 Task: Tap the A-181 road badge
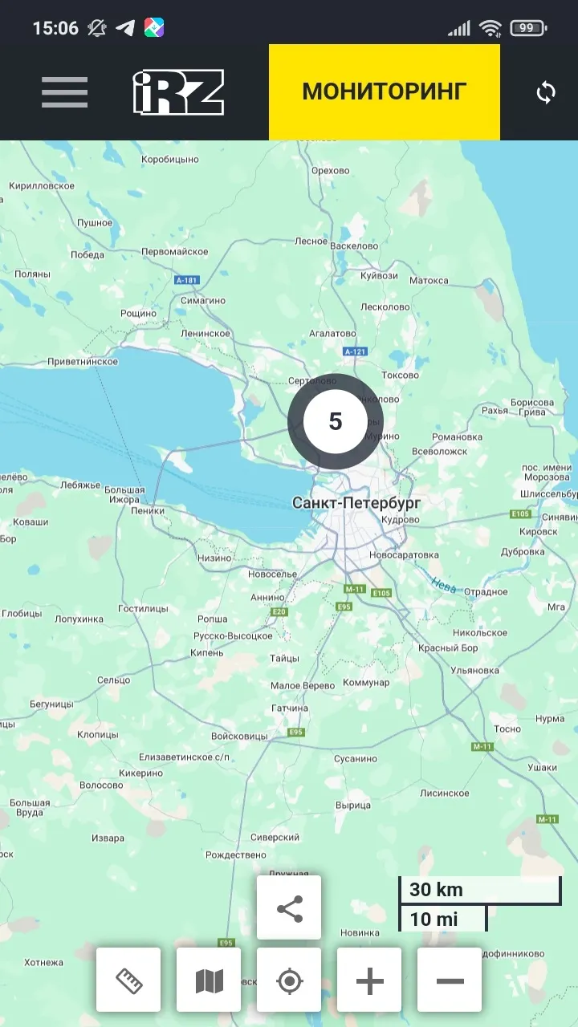(x=186, y=280)
